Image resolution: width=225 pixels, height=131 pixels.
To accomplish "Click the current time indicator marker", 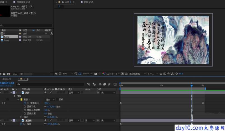I will coord(192,86).
